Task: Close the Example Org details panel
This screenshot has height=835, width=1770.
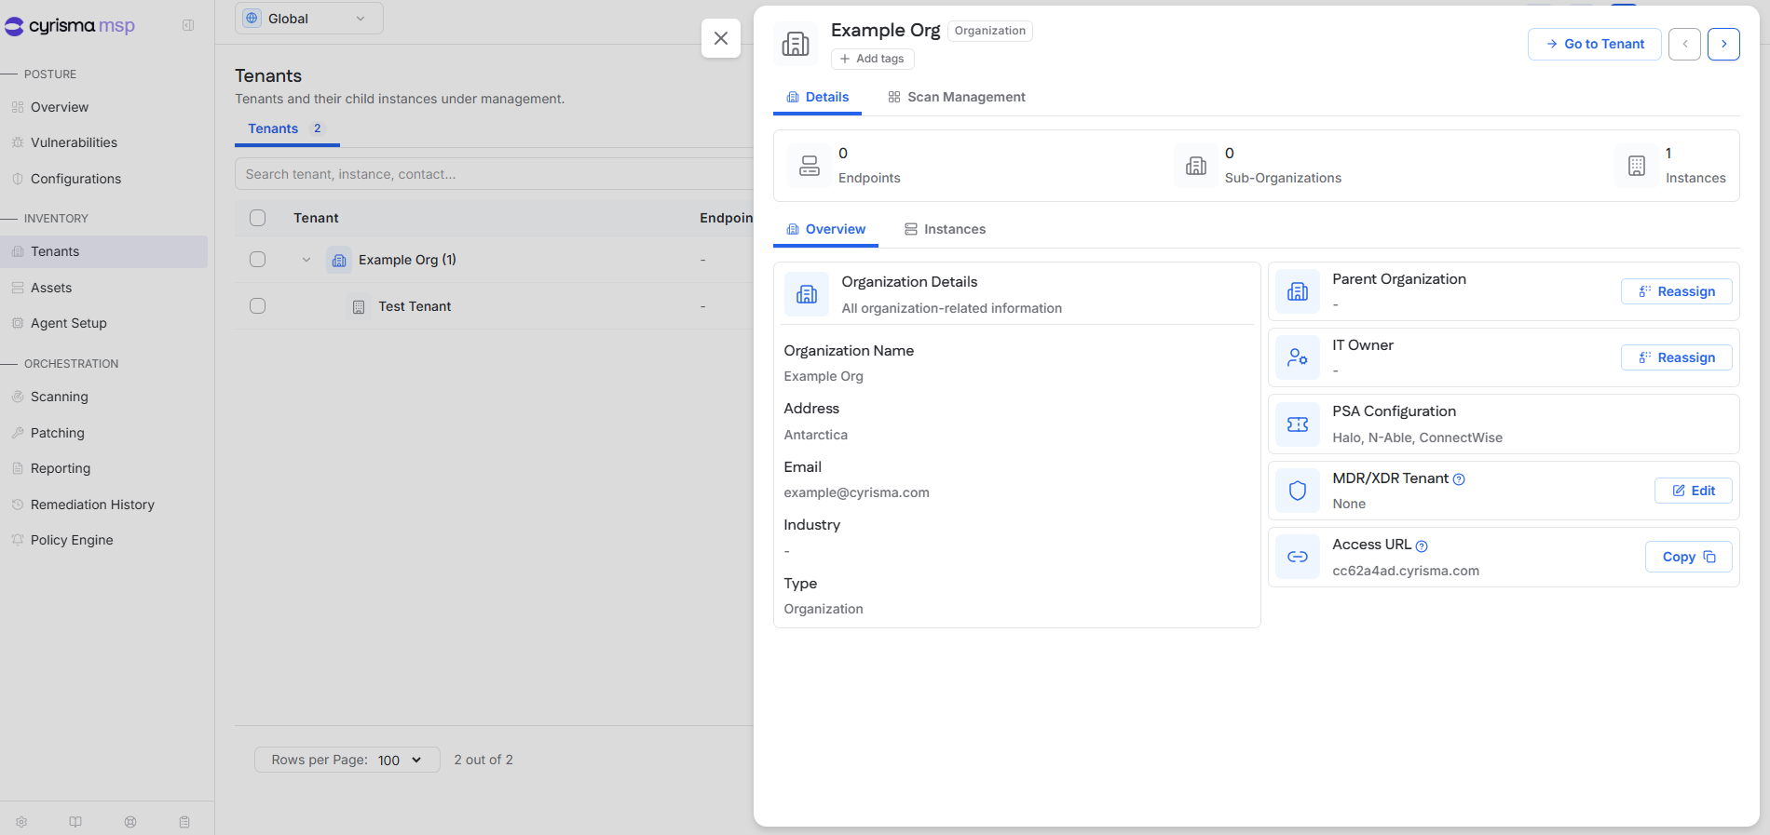Action: 721,38
